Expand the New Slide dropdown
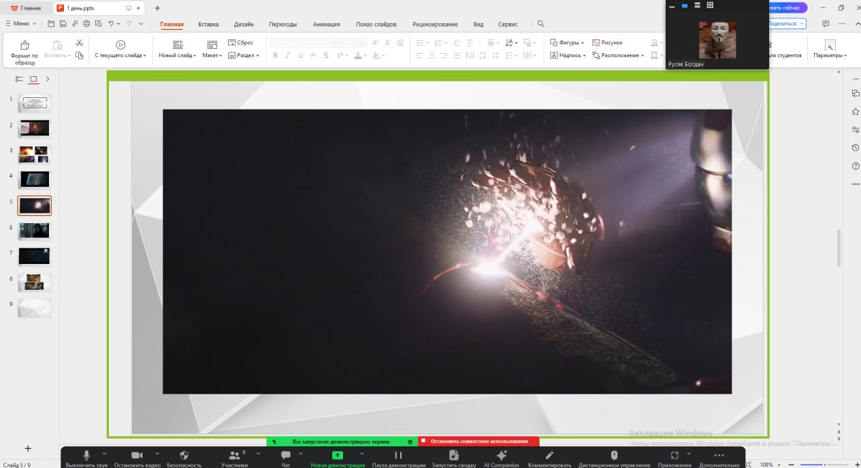 coord(195,56)
